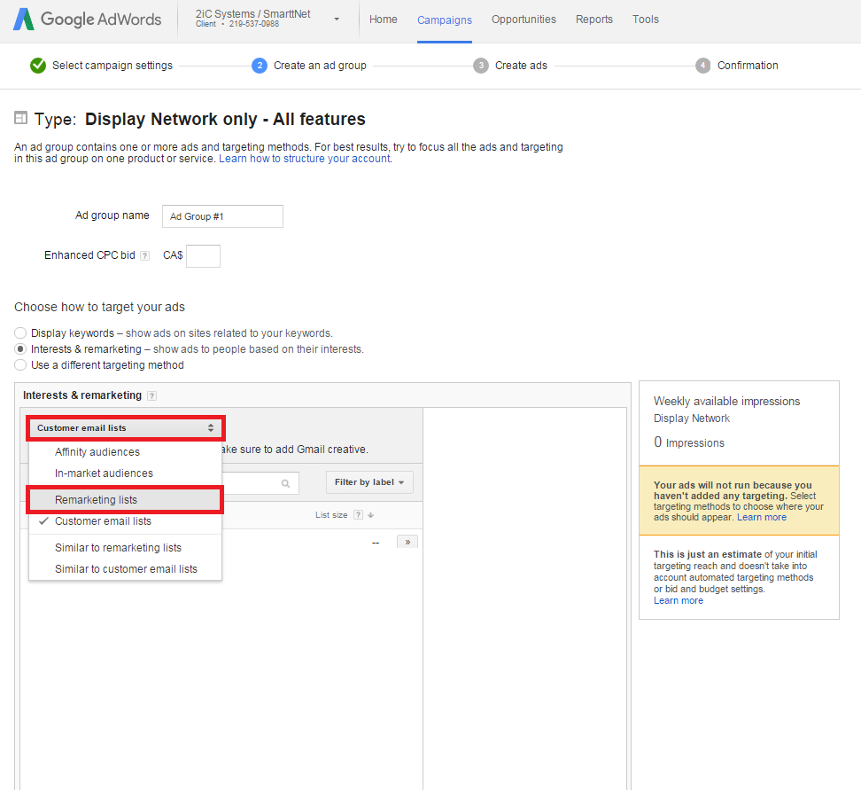Select Similar to remarketing lists
The image size is (861, 790).
(x=125, y=548)
